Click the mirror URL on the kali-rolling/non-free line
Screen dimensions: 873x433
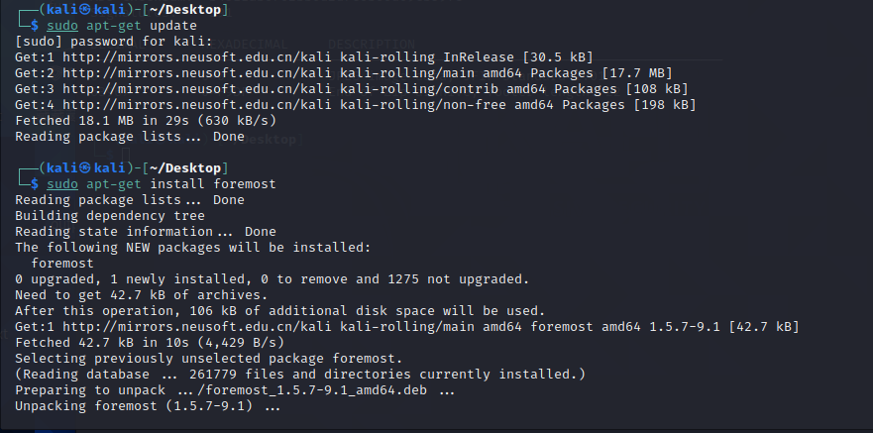click(197, 105)
